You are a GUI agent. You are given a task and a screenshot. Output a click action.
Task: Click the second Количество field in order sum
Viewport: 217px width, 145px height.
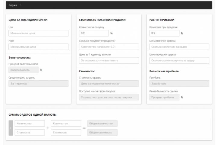(x=66, y=123)
